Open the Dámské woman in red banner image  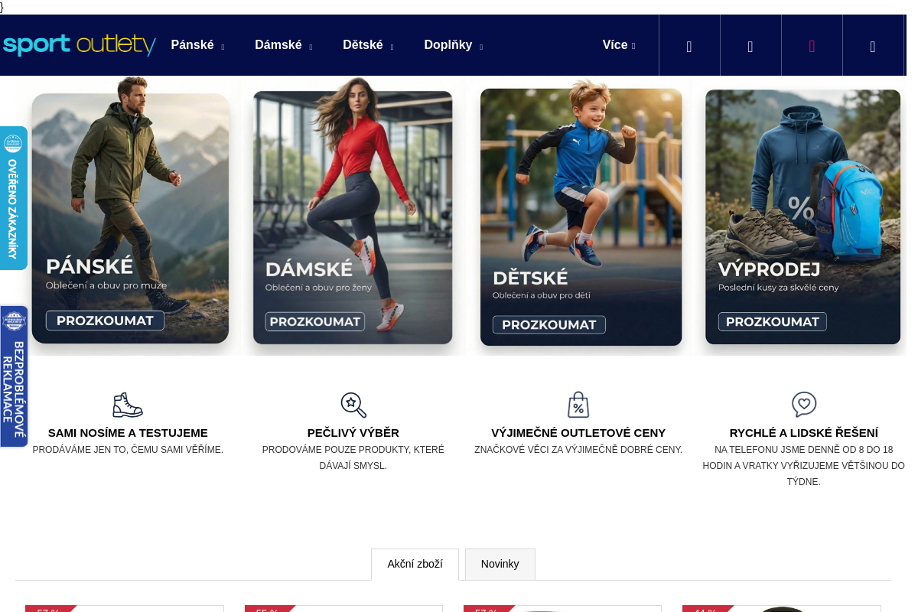click(x=353, y=216)
